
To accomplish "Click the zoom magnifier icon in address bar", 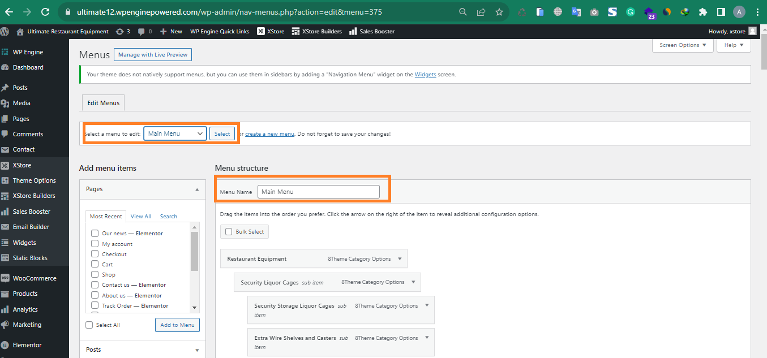I will click(463, 11).
